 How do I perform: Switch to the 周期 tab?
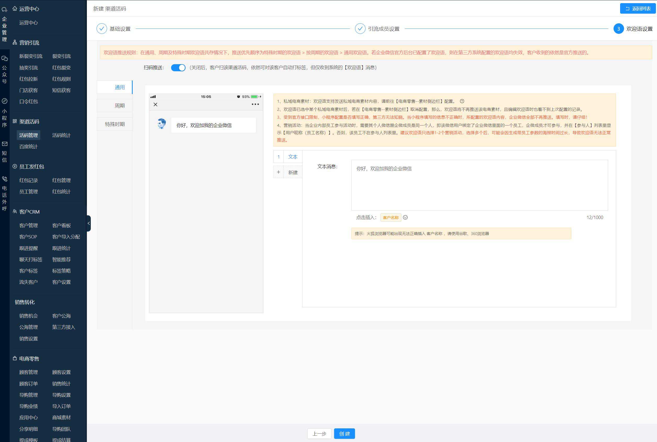pyautogui.click(x=119, y=106)
